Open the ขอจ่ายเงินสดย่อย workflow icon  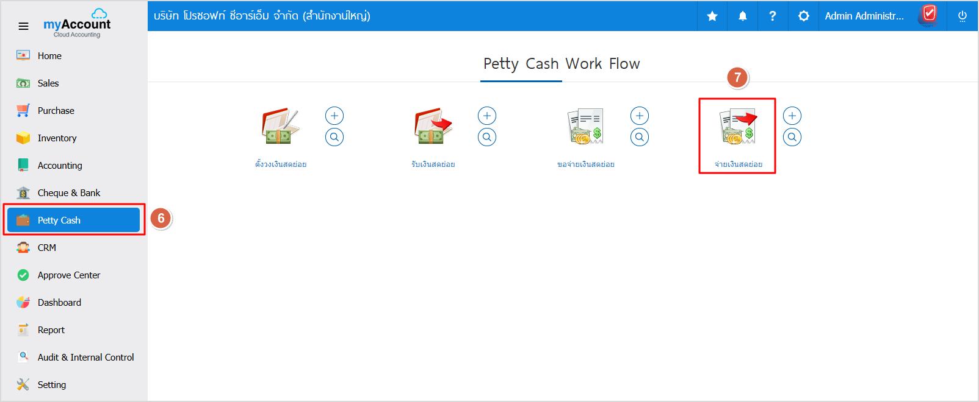coord(585,127)
